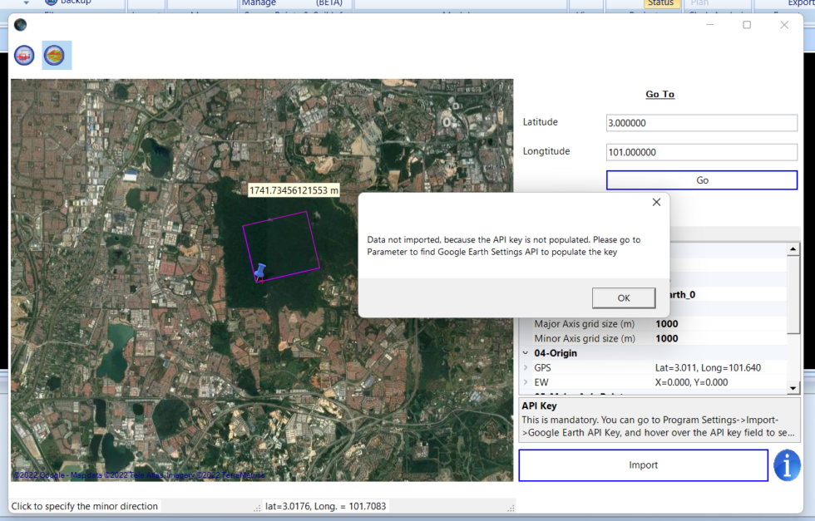
Task: Click the Go button under the coordinates
Action: (x=701, y=180)
